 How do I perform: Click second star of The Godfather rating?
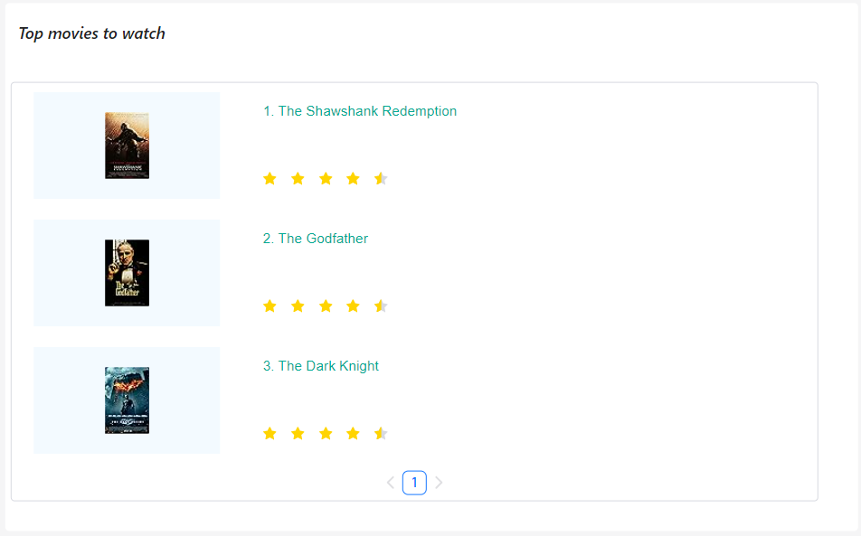coord(298,306)
